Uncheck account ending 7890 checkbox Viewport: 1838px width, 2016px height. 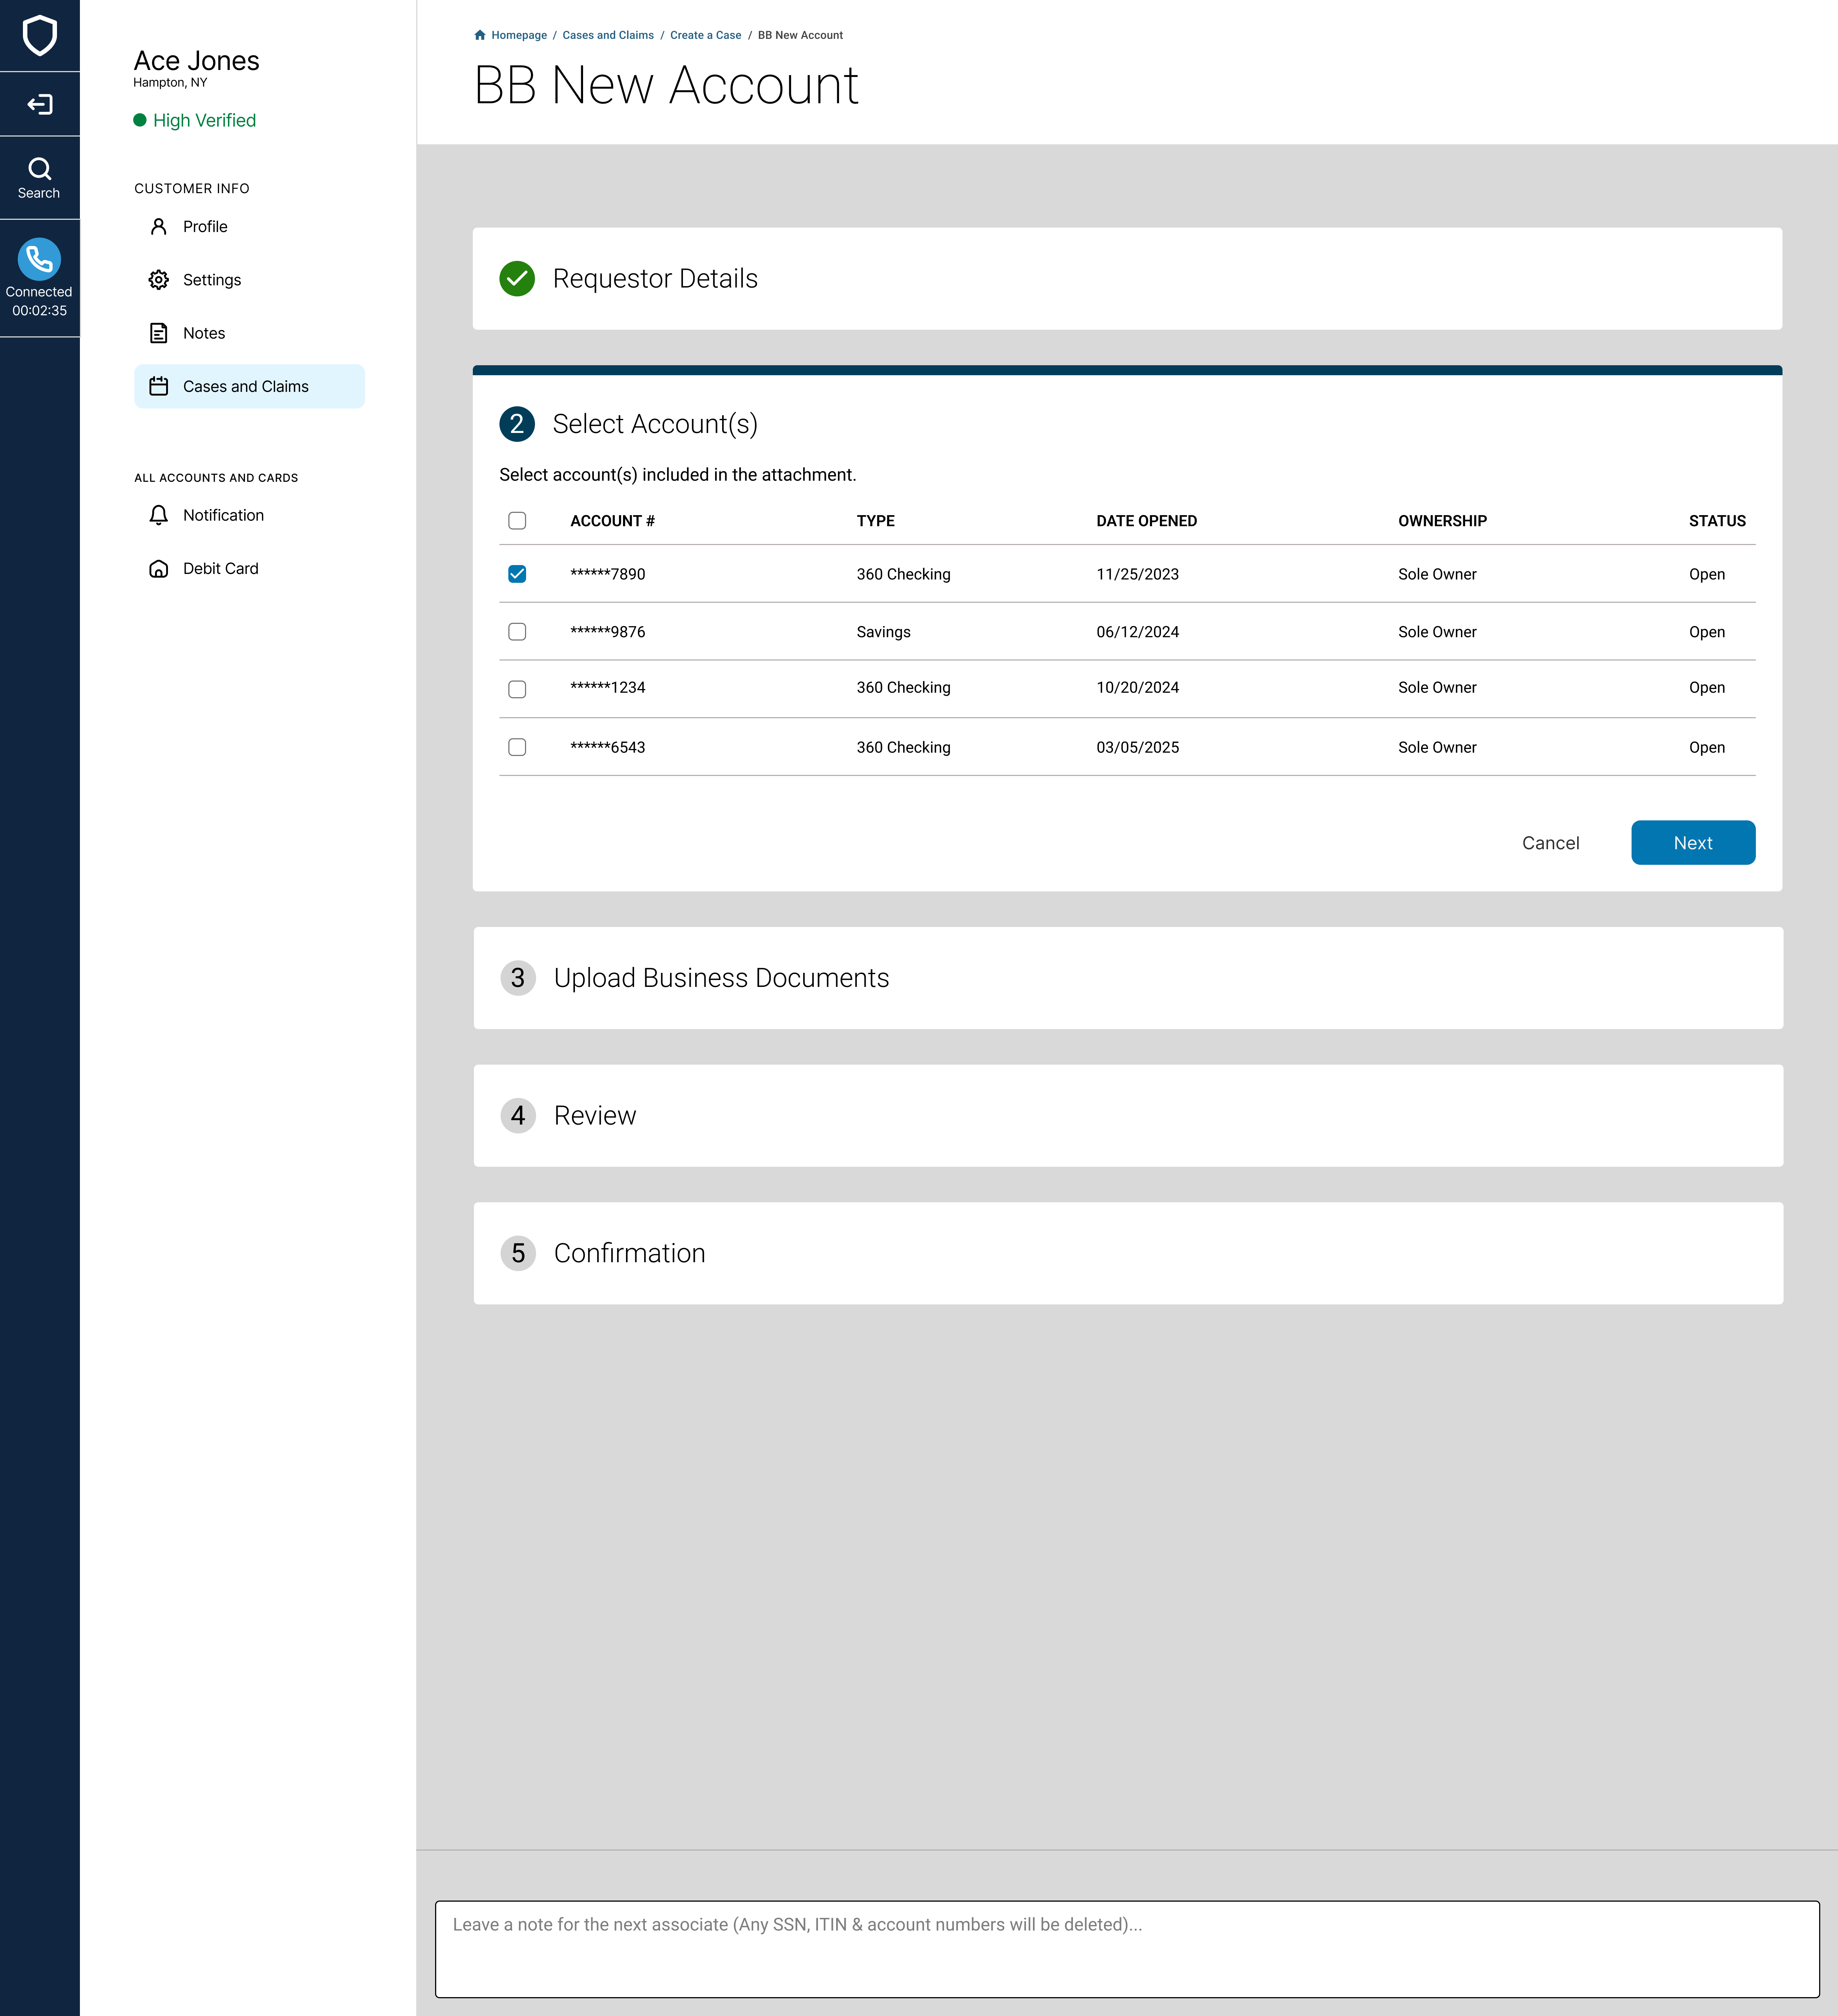pyautogui.click(x=517, y=574)
